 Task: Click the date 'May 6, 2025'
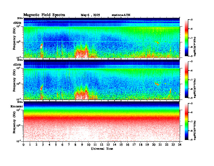[x=90, y=15]
